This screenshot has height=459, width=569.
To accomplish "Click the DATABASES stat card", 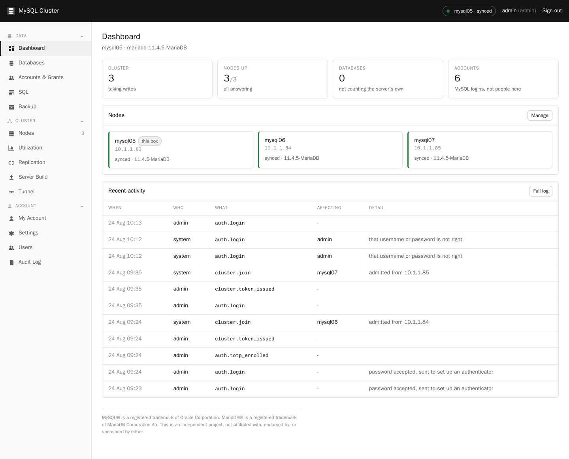I will click(388, 79).
